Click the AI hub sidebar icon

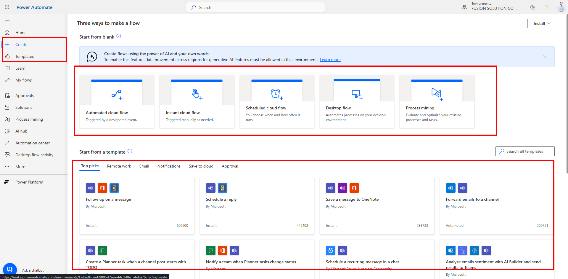pos(7,131)
